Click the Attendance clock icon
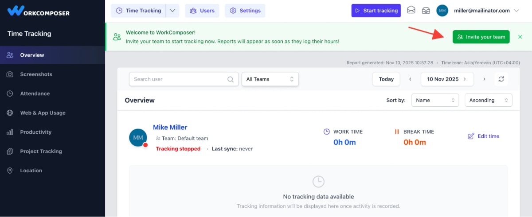532x217 pixels. coord(10,93)
